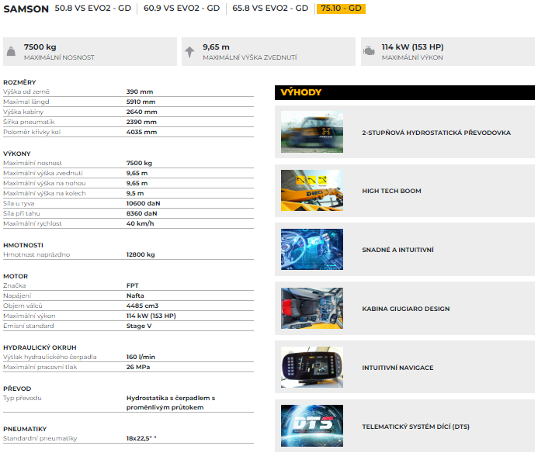Screen dimensions: 538x463
Task: Click 2-STUPŇOVÁ HYDROSTATICKÁ PŘEVODOVKA link
Action: coord(436,133)
